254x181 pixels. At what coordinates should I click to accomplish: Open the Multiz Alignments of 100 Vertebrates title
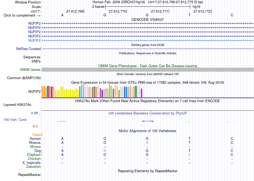pos(148,131)
